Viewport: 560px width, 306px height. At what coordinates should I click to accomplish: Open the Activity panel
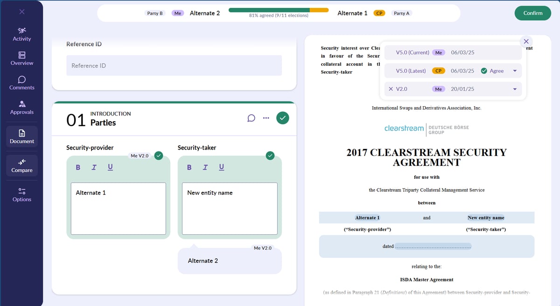pos(22,34)
